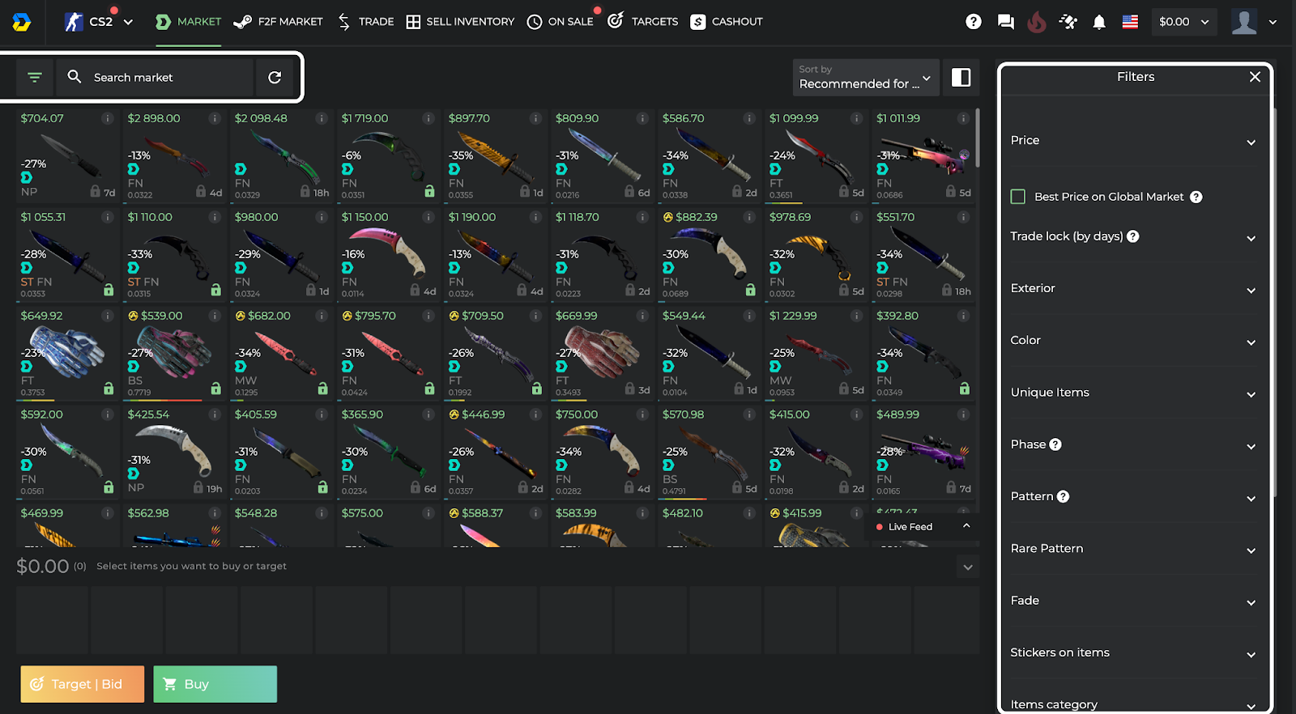
Task: Click the flame hot deals icon
Action: click(x=1037, y=22)
